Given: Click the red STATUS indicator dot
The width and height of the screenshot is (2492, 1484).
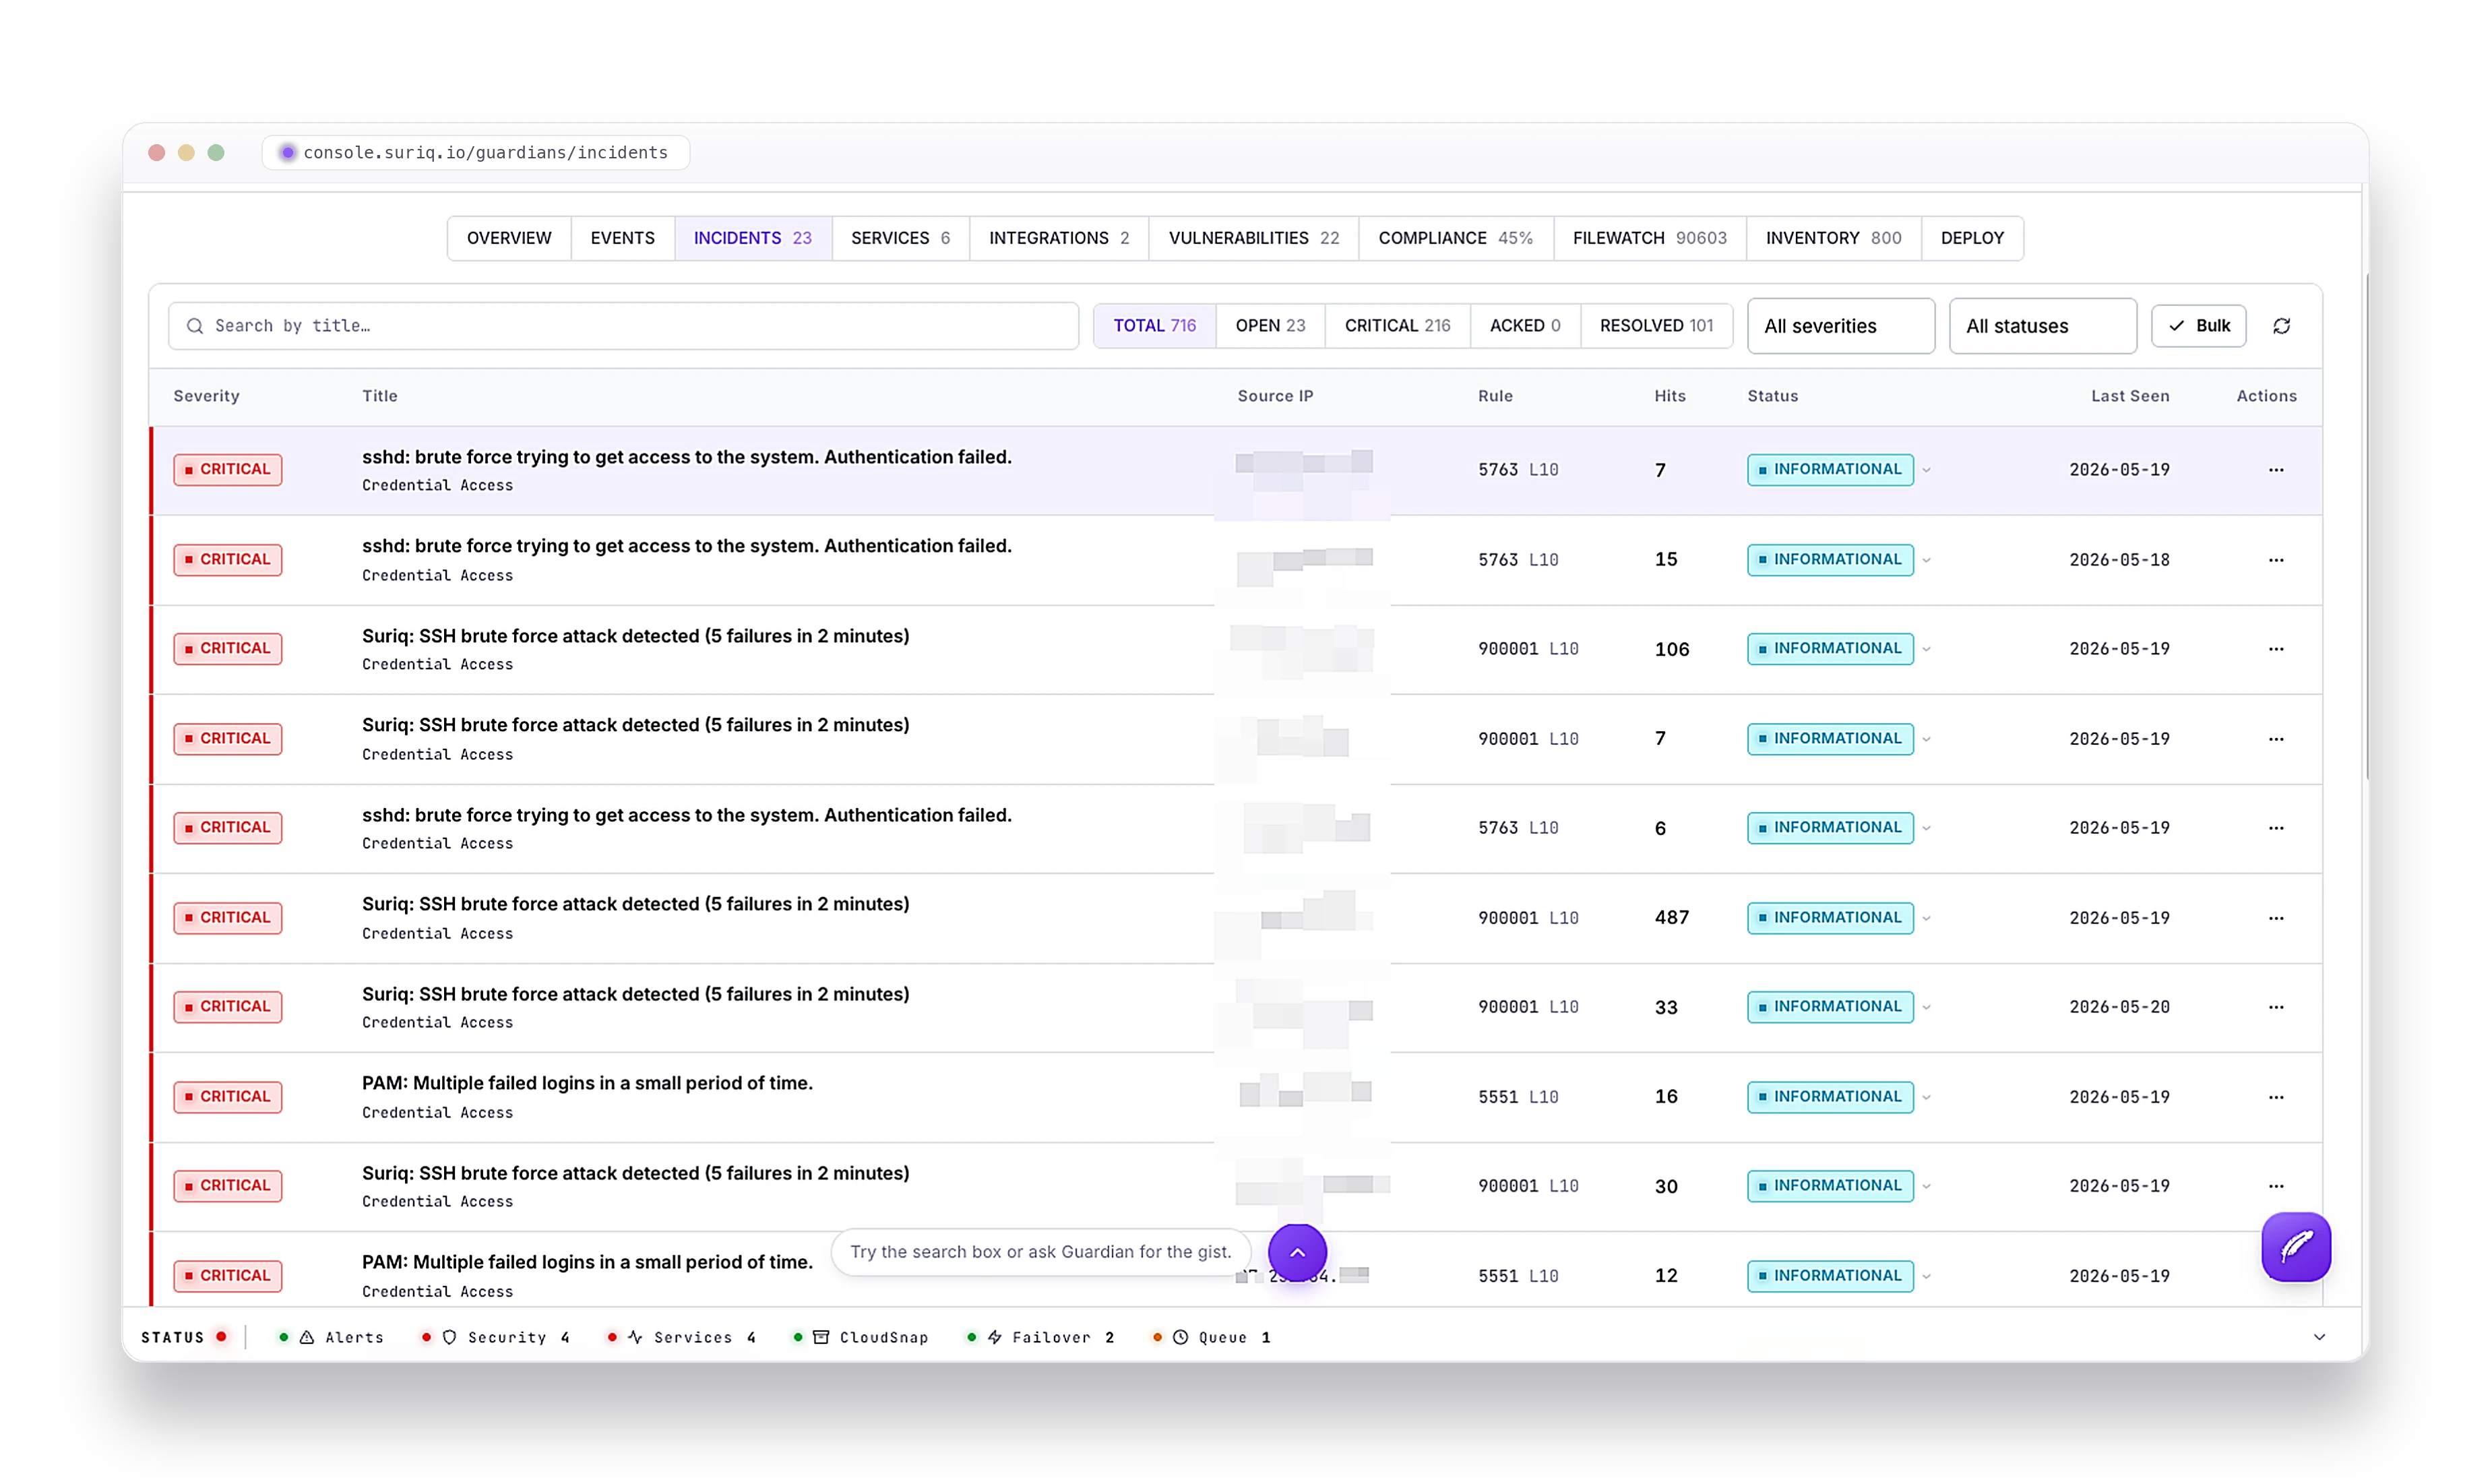Looking at the screenshot, I should pyautogui.click(x=221, y=1336).
